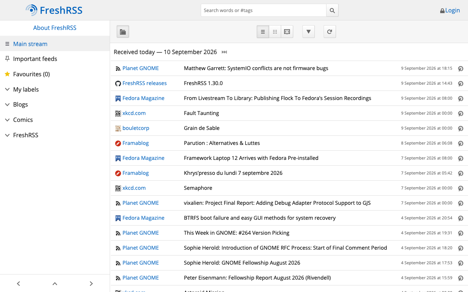Open 'Sophie Herold: GNOME Fellowship August 2026'
468x292 pixels.
[x=242, y=263]
